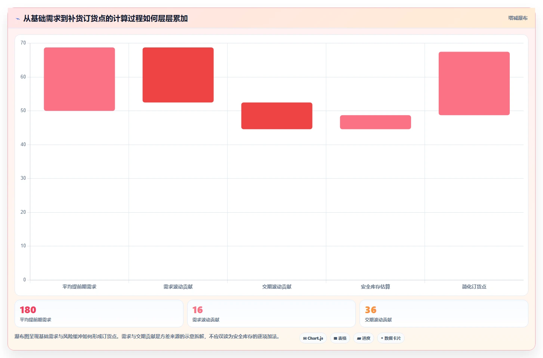This screenshot has width=543, height=358.
Task: Select the 简化订货点 waterfall bar
Action: pyautogui.click(x=474, y=83)
